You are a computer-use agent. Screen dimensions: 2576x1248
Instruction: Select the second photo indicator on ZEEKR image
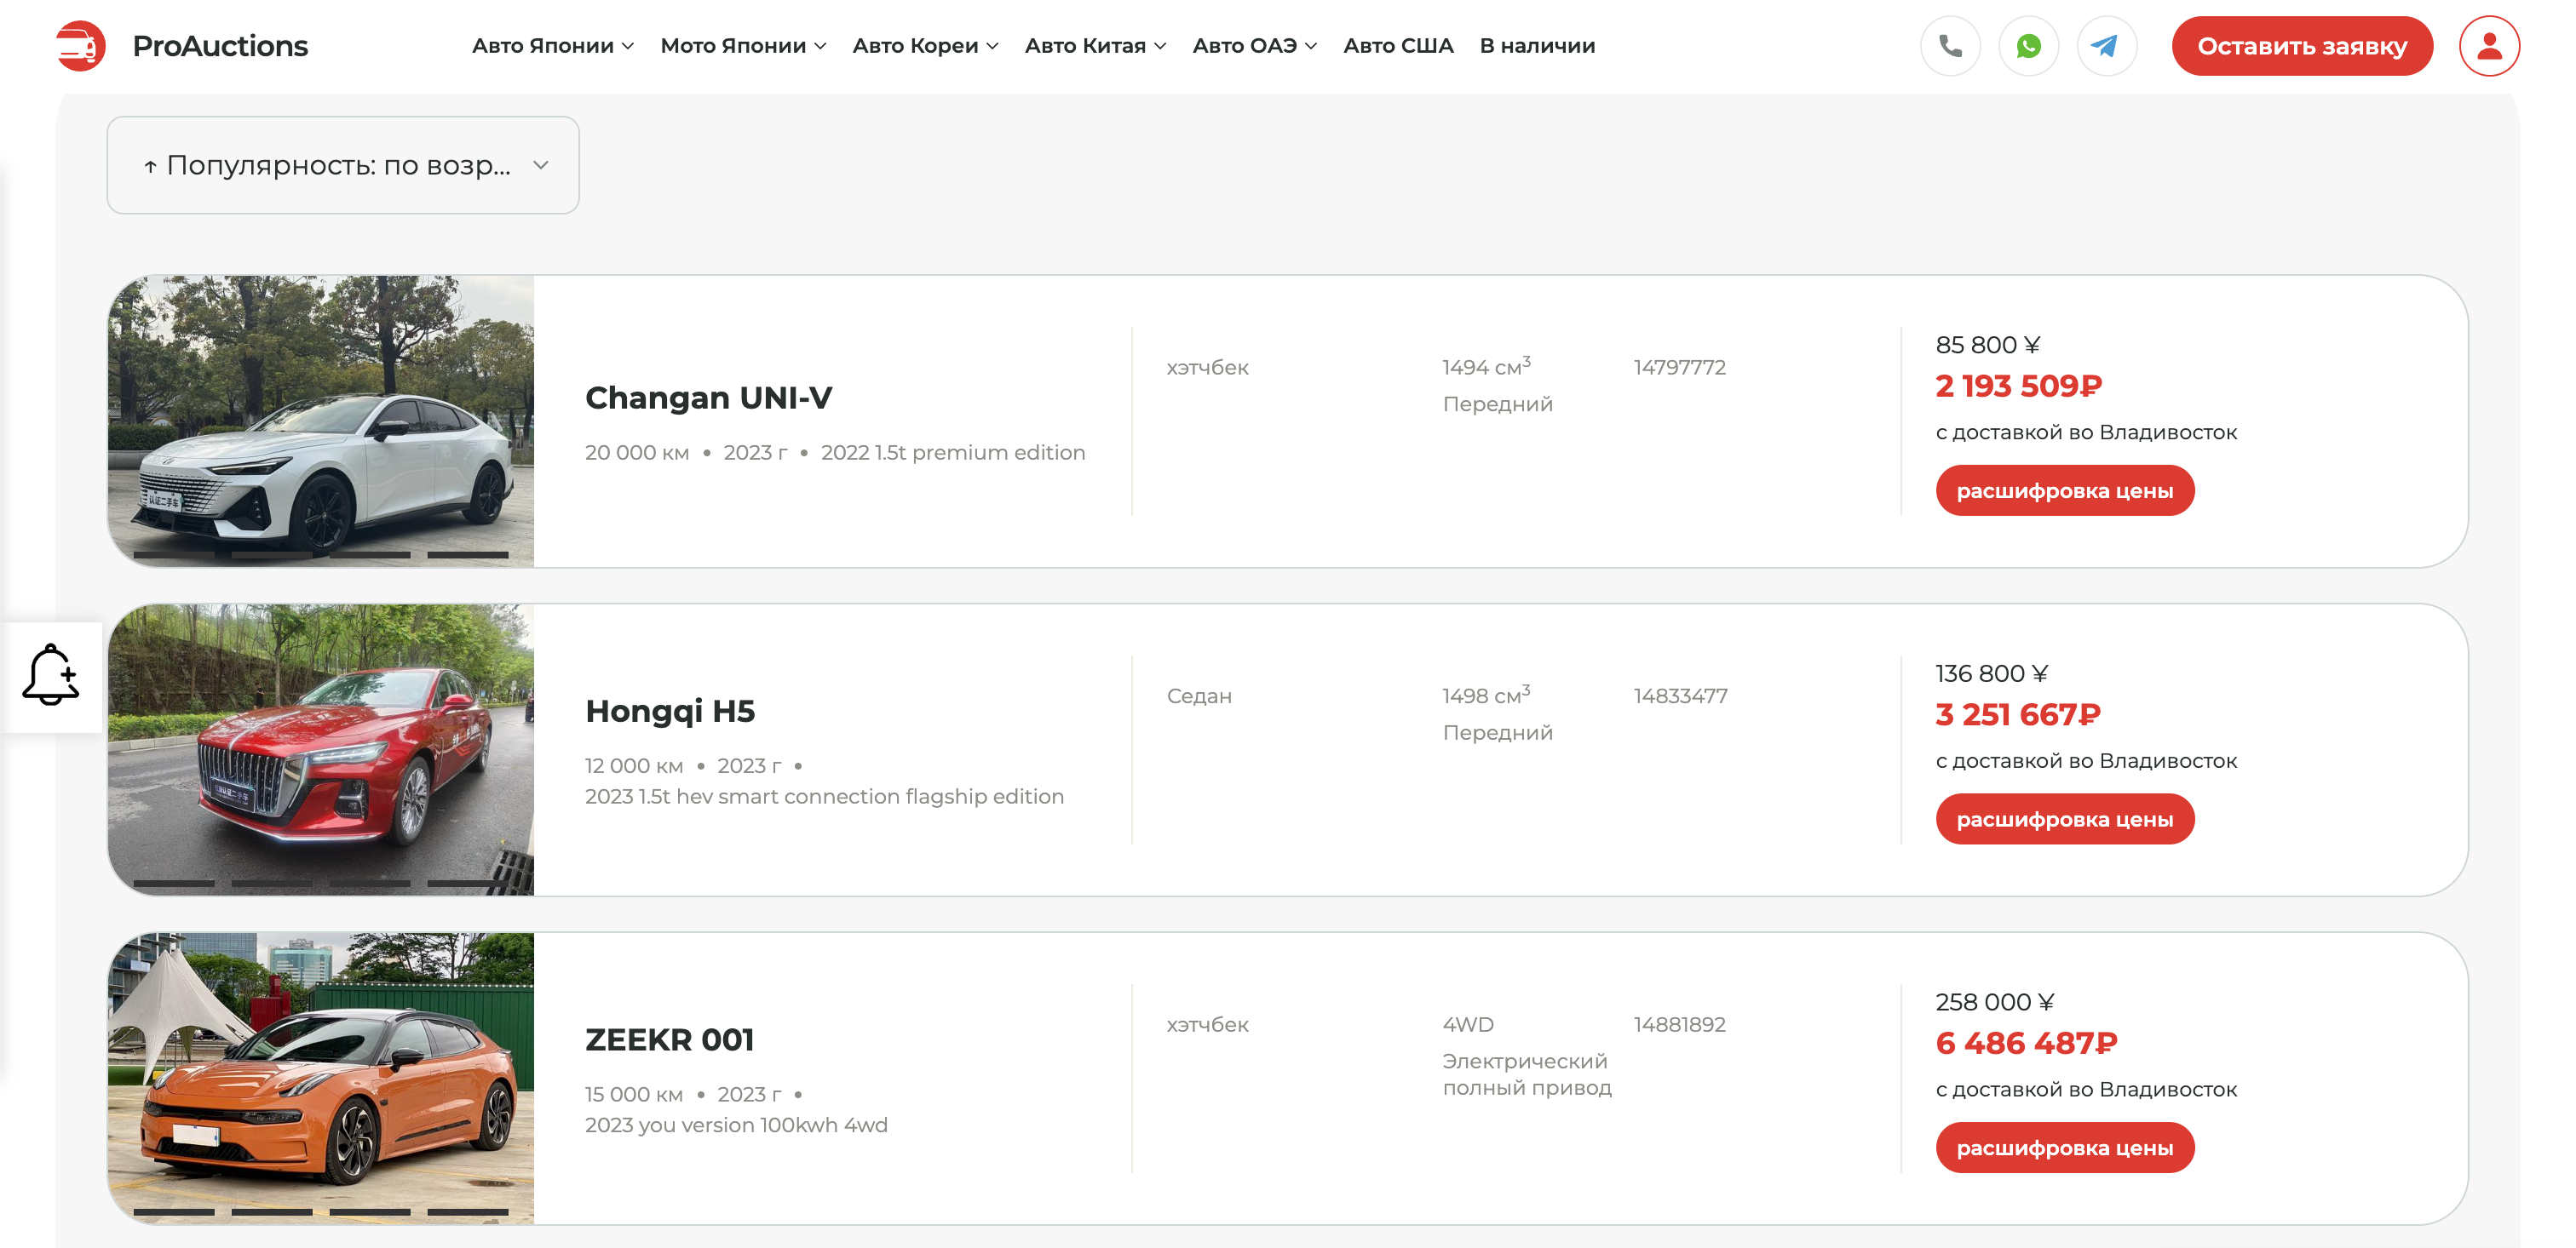coord(272,1212)
